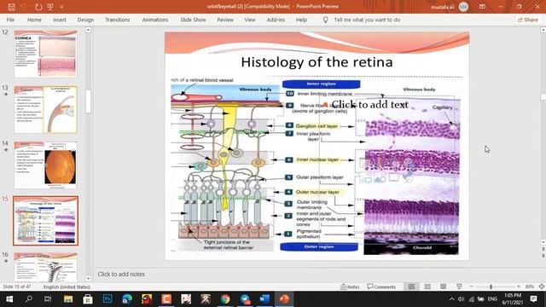Viewport: 546px width, 307px height.
Task: Select slide 16 thumbnail
Action: point(45,267)
